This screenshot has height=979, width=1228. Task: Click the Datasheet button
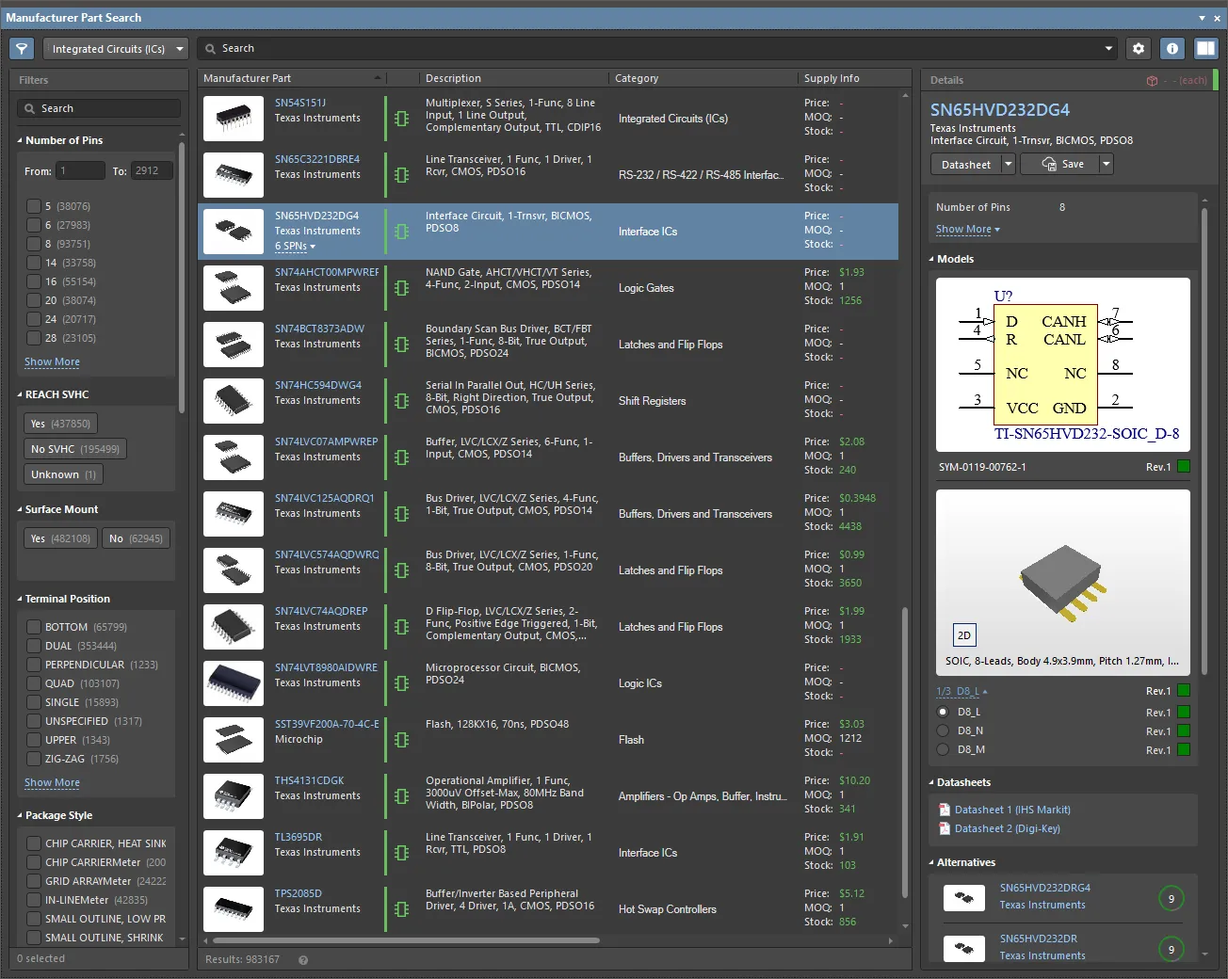click(x=966, y=164)
